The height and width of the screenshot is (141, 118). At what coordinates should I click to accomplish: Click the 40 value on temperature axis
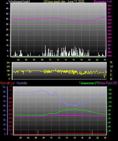(x=109, y=131)
